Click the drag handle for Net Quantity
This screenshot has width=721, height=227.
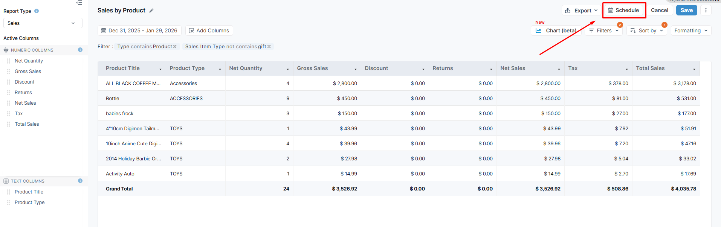click(x=9, y=61)
